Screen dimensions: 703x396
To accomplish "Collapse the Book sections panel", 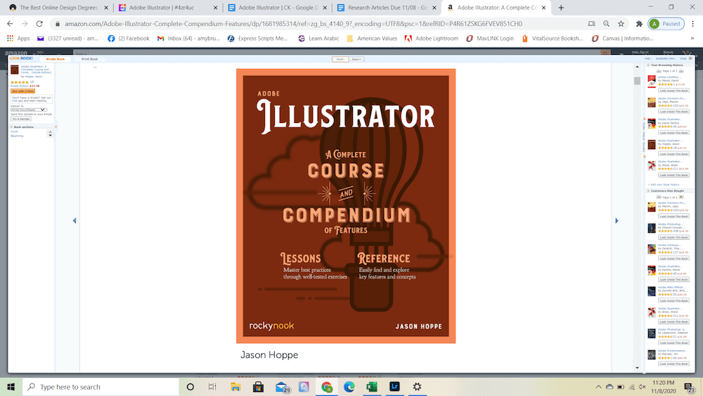I will 12,127.
